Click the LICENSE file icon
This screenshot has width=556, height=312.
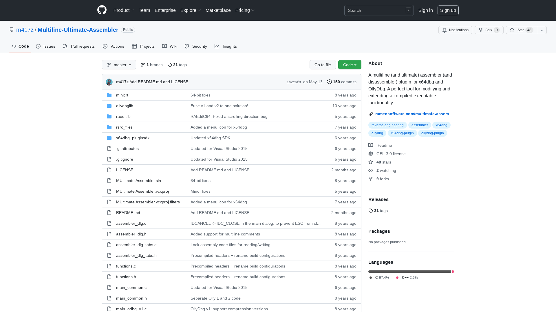pyautogui.click(x=109, y=170)
